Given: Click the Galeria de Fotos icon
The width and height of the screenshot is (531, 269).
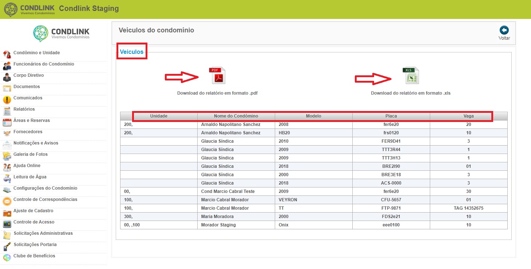Looking at the screenshot, I should tap(7, 156).
